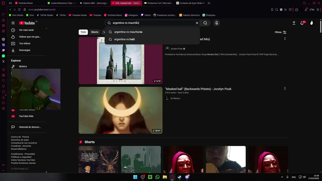Open options for Backwards Priests video

[285, 88]
